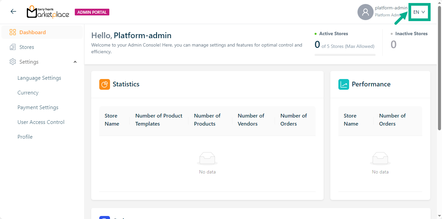Click the ADMIN PORTAL badge
Viewport: 442px width, 219px height.
pyautogui.click(x=92, y=12)
